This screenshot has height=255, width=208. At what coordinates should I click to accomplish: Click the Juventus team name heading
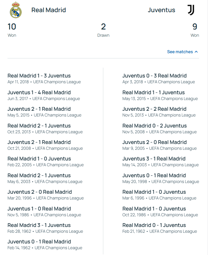[161, 10]
